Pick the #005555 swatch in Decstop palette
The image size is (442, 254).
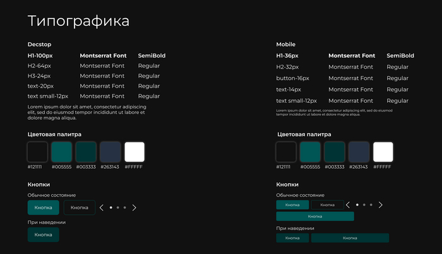(62, 152)
